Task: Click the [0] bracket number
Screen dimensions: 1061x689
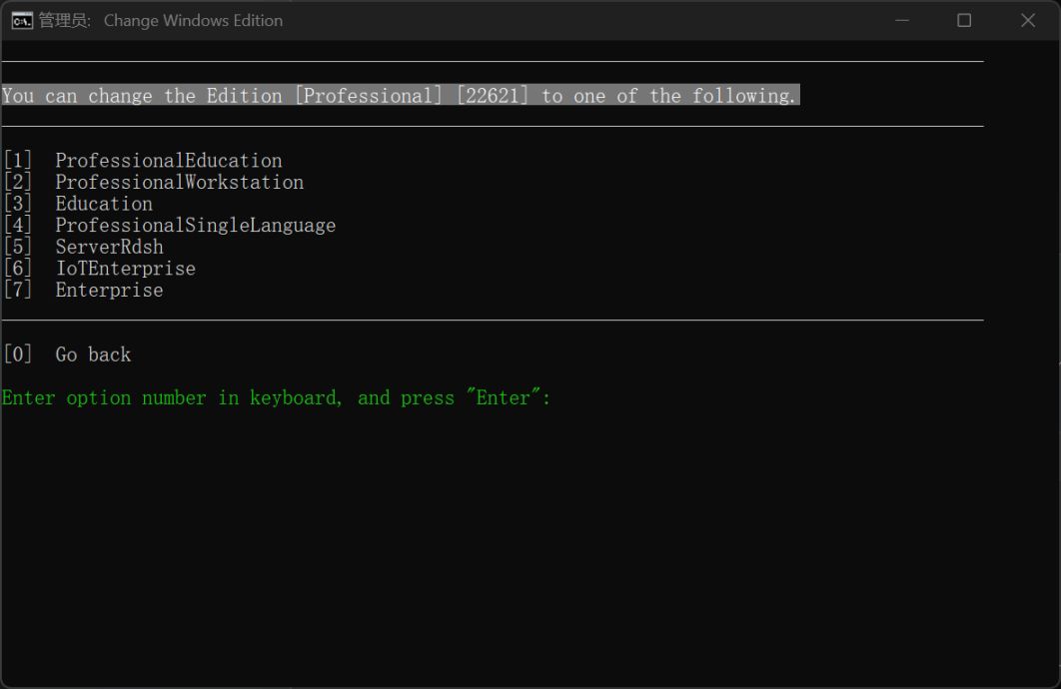Action: (x=18, y=354)
